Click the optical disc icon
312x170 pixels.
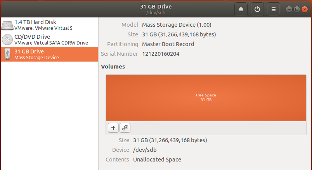tap(7, 39)
